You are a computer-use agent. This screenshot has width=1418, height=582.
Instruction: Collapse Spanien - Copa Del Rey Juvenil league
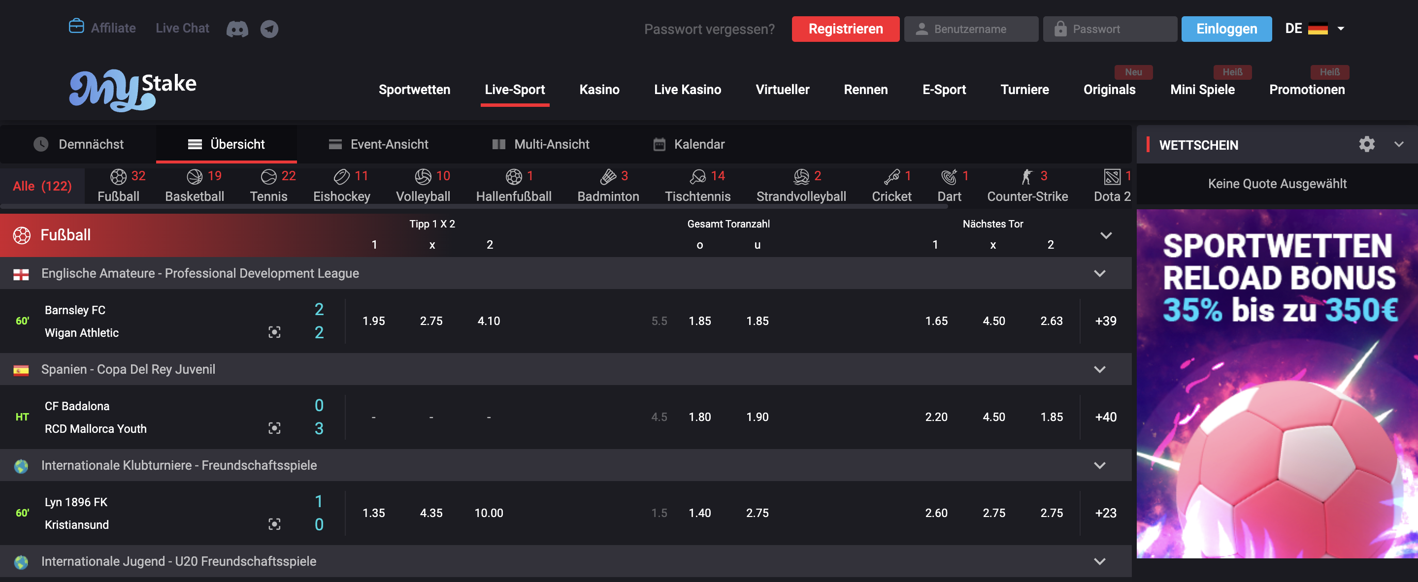tap(1099, 369)
